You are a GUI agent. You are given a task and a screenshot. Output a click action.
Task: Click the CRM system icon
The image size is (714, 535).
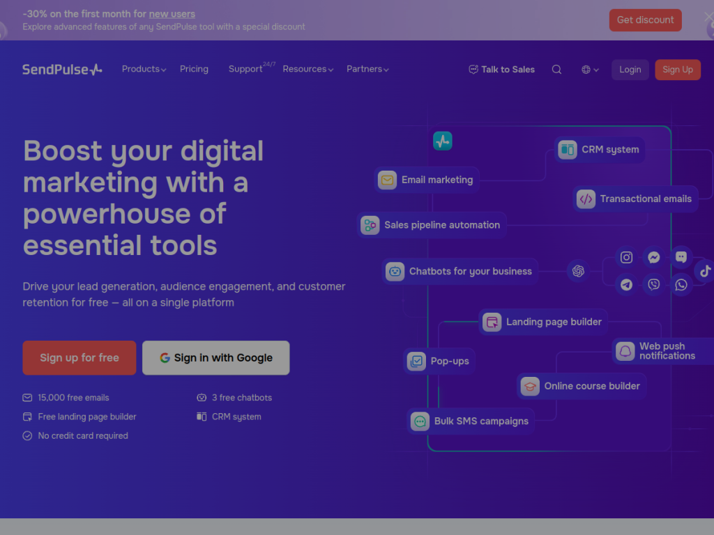coord(568,149)
